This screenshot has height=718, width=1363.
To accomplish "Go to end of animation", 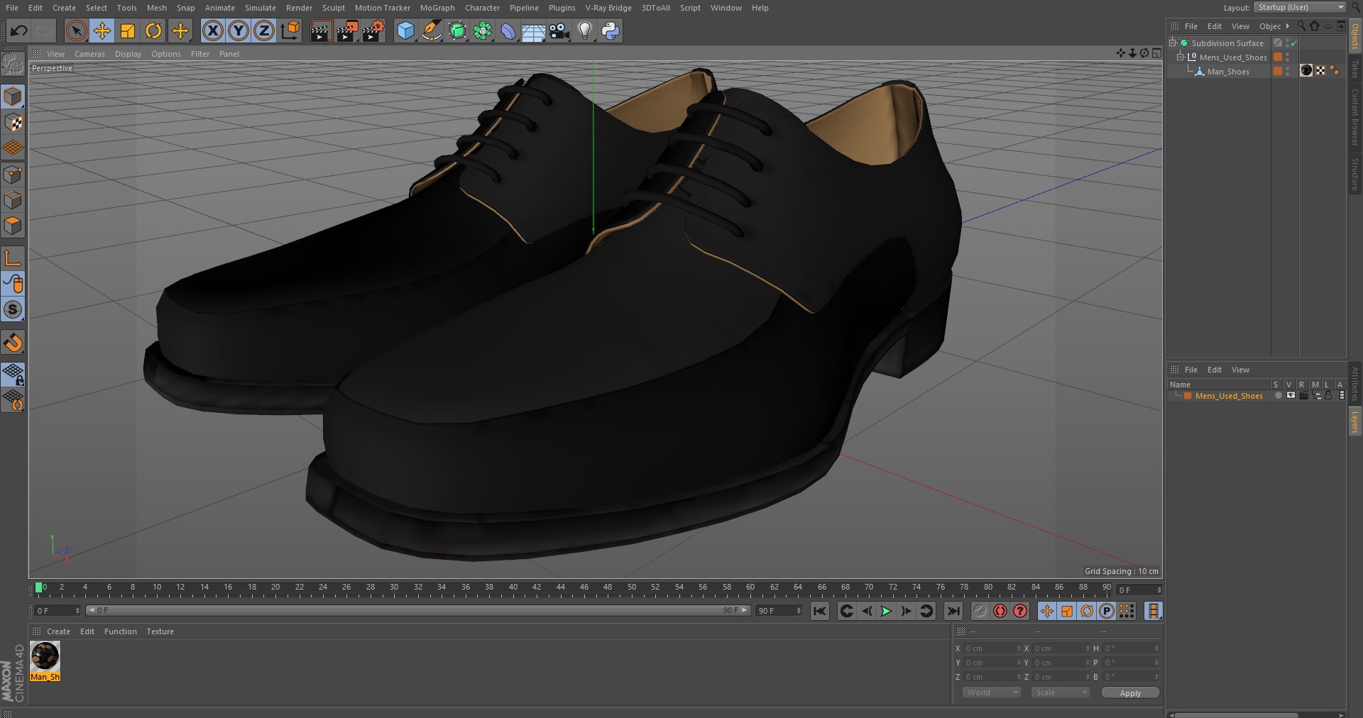I will click(953, 611).
